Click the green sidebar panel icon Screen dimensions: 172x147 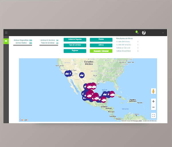6,41
